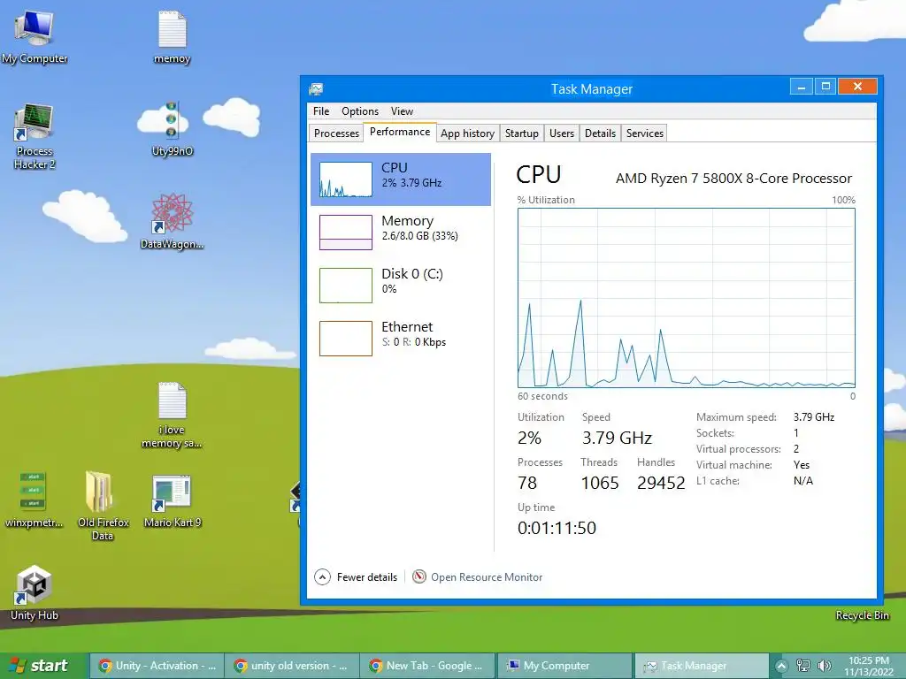Select the Ethernet performance entry
Image resolution: width=906 pixels, height=679 pixels.
tap(401, 339)
